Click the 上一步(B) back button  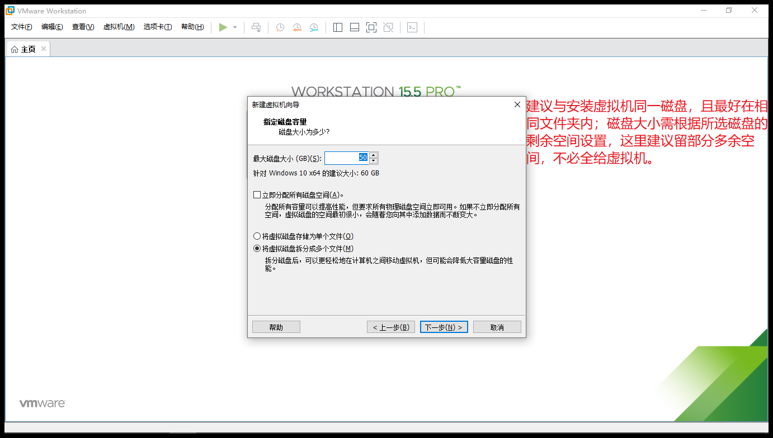391,327
